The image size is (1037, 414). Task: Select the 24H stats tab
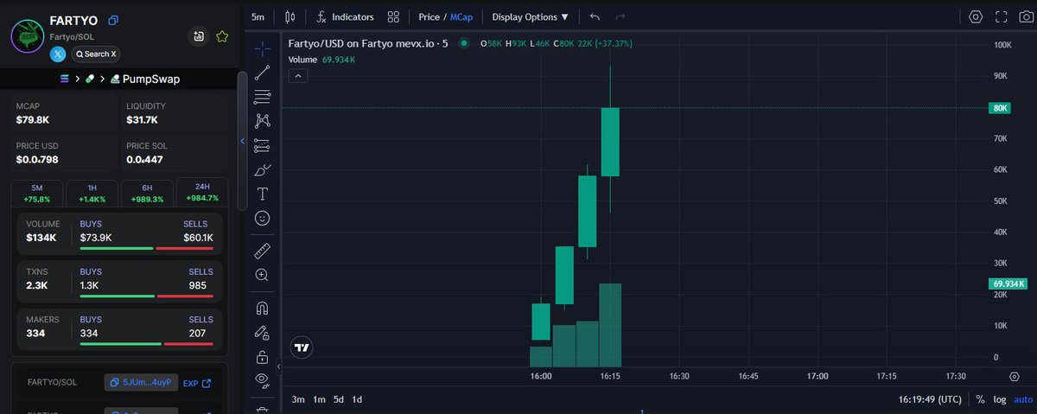(202, 192)
